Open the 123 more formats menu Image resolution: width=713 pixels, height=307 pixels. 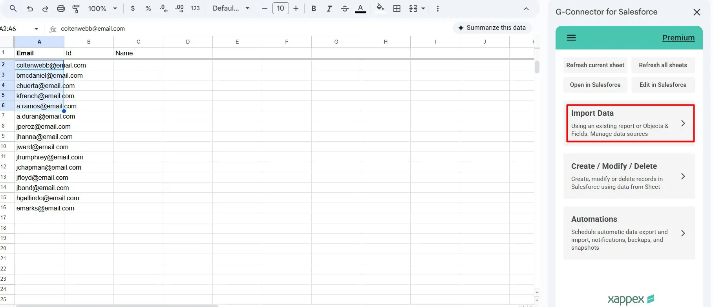point(195,8)
